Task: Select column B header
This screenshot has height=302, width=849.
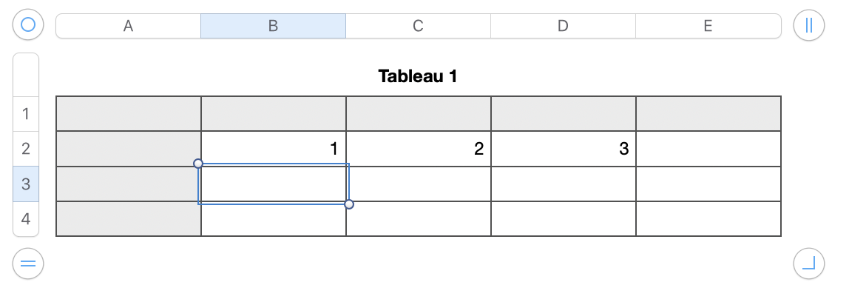Action: [273, 26]
